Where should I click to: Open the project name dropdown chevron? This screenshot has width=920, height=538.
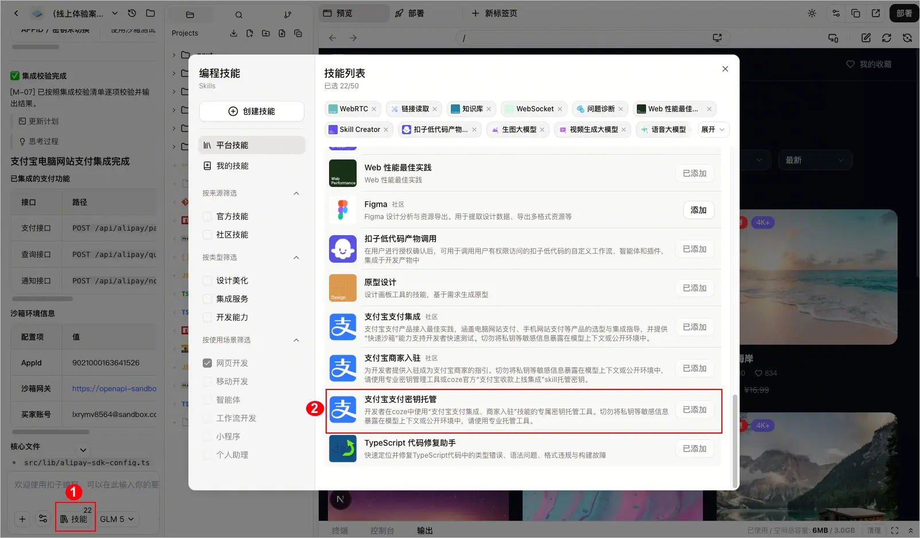(x=115, y=13)
